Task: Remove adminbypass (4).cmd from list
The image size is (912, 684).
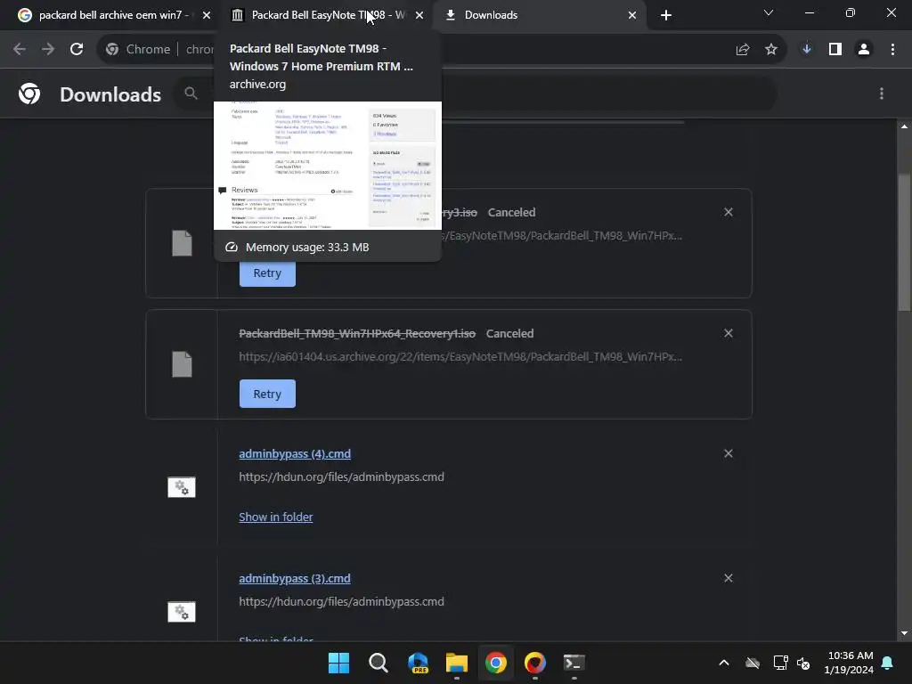Action: pos(729,453)
